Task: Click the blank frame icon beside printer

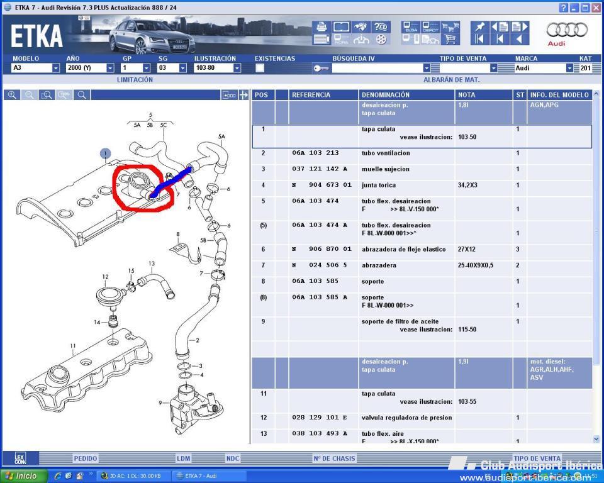Action: tap(341, 26)
